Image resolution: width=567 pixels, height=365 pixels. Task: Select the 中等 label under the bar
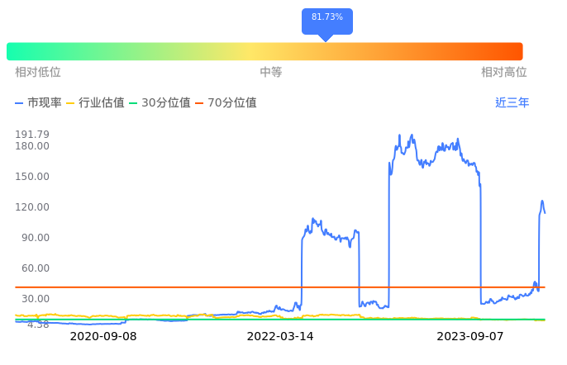(x=271, y=73)
